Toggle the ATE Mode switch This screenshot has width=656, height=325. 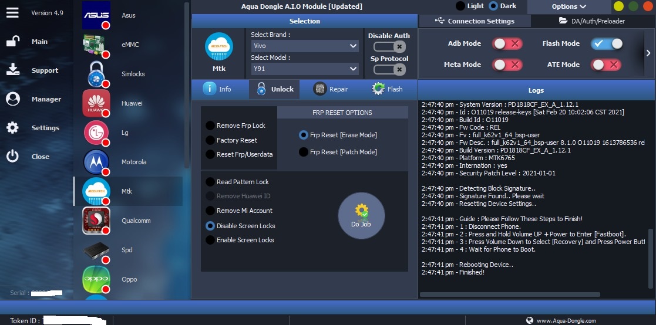[606, 65]
